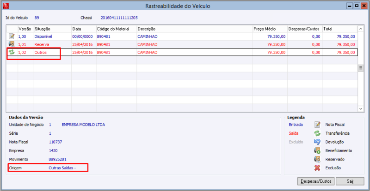The height and width of the screenshot is (191, 370).
Task: Click the Preço Médio column header
Action: click(x=270, y=29)
